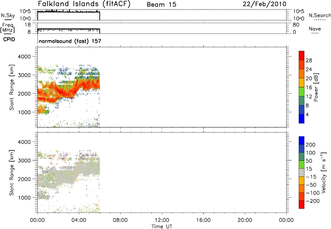Select the −50 value on the velocity color bar
The width and height of the screenshot is (331, 229).
[x=311, y=185]
